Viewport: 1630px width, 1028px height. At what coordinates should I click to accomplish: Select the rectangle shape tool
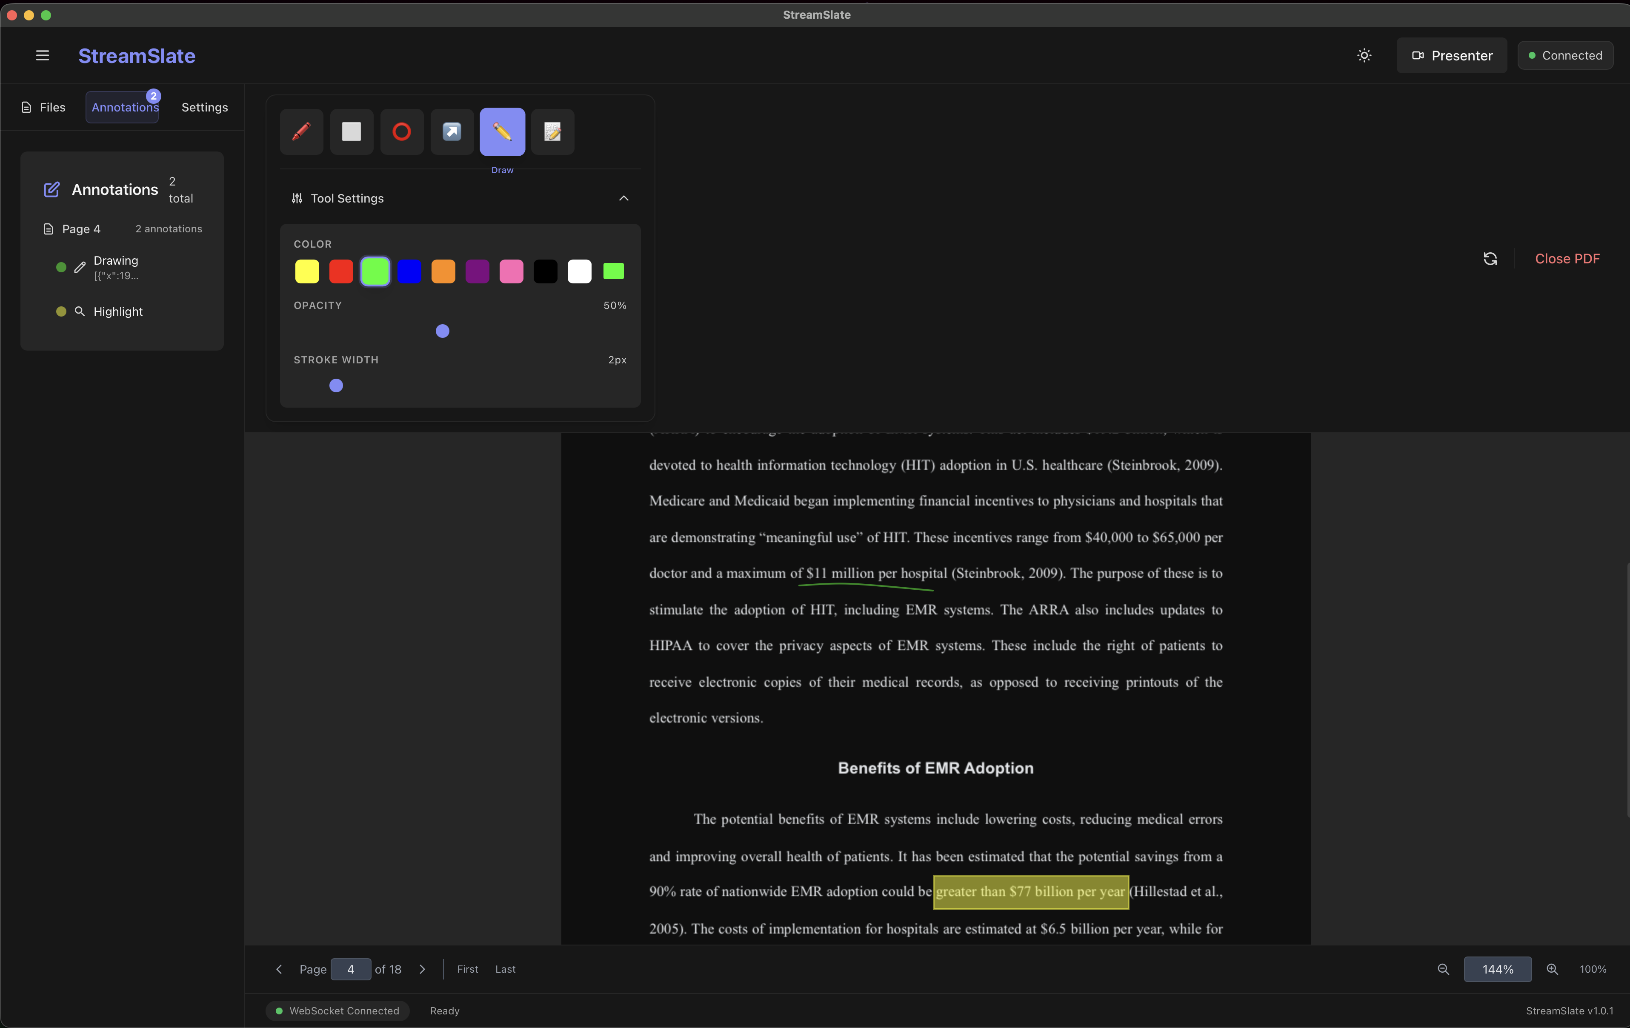pos(351,131)
